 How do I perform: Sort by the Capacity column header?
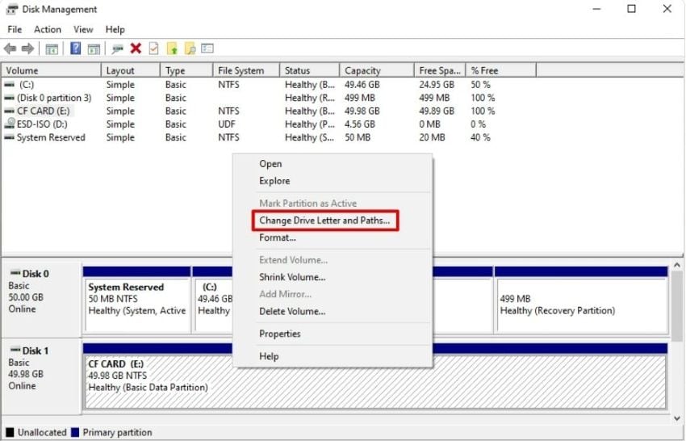tap(377, 70)
